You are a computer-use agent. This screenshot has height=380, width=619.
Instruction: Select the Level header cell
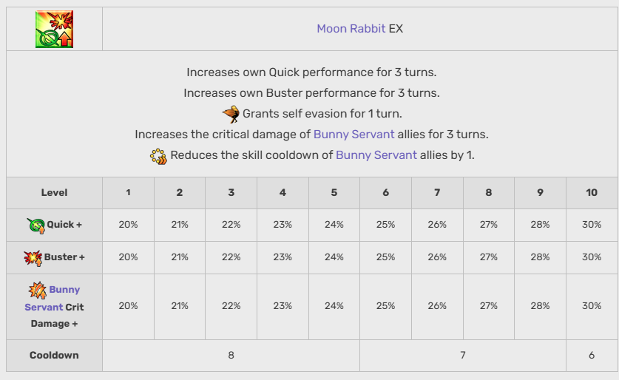[x=55, y=193]
